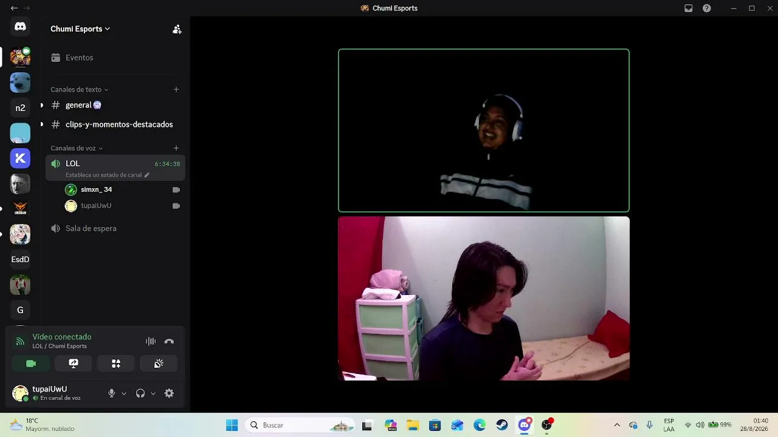Open the orange winged-logo server
The image size is (778, 437).
(20, 209)
